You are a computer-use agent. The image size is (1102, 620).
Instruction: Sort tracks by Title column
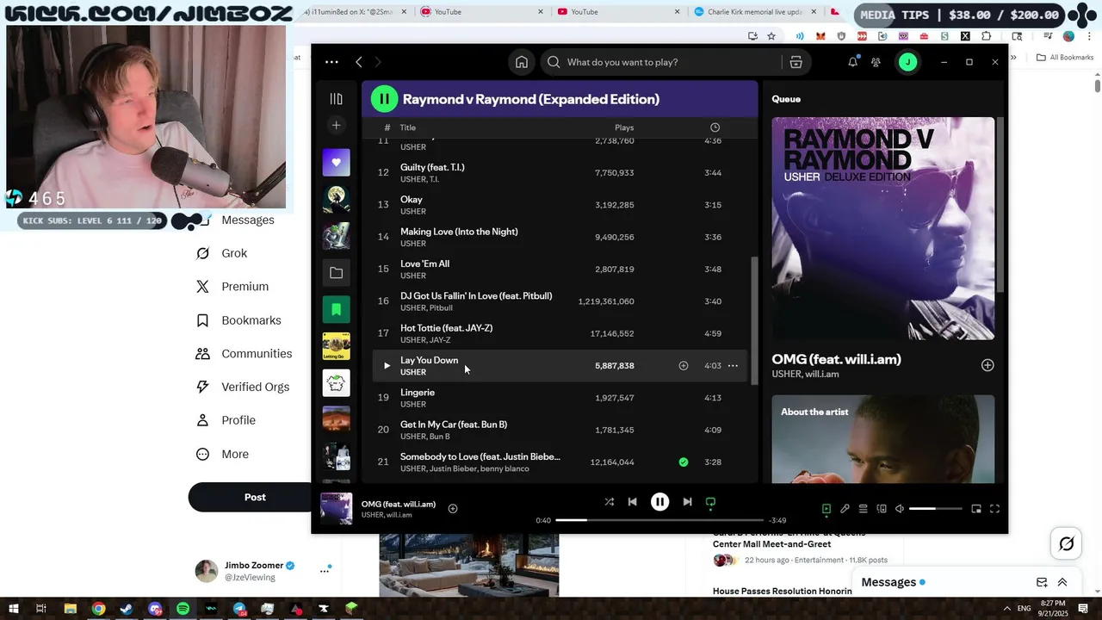click(407, 127)
